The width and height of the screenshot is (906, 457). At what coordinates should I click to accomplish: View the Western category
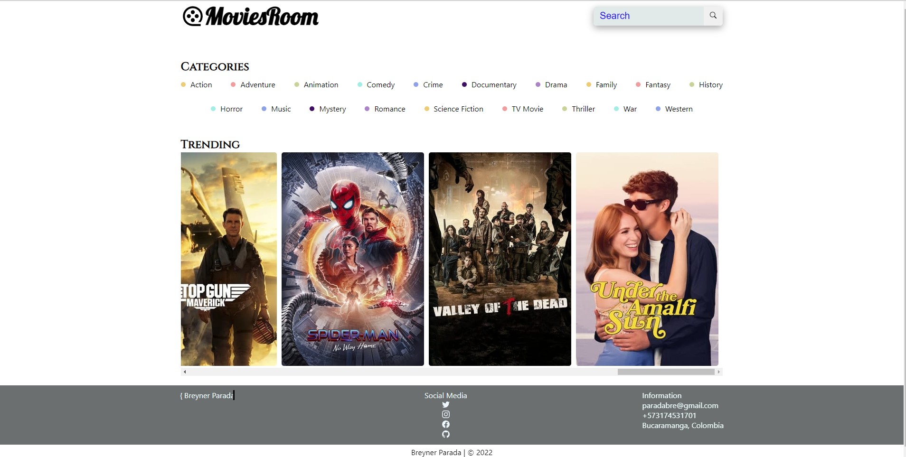pyautogui.click(x=674, y=109)
